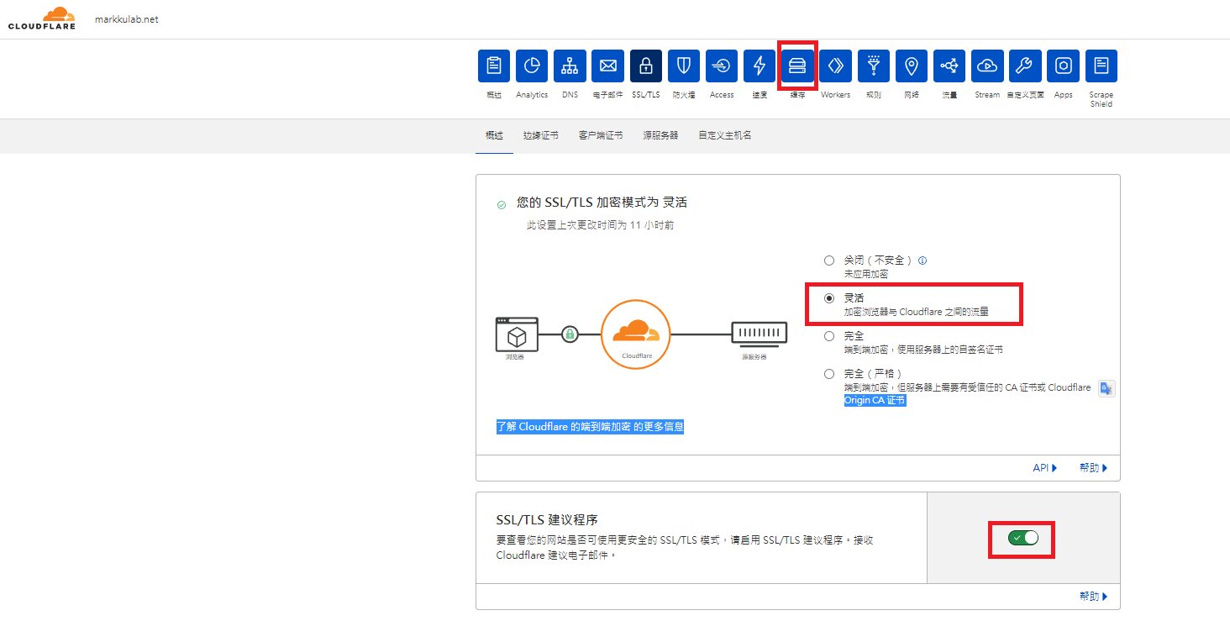
Task: Switch to the Origin Server (源服务器) tab
Action: tap(660, 135)
